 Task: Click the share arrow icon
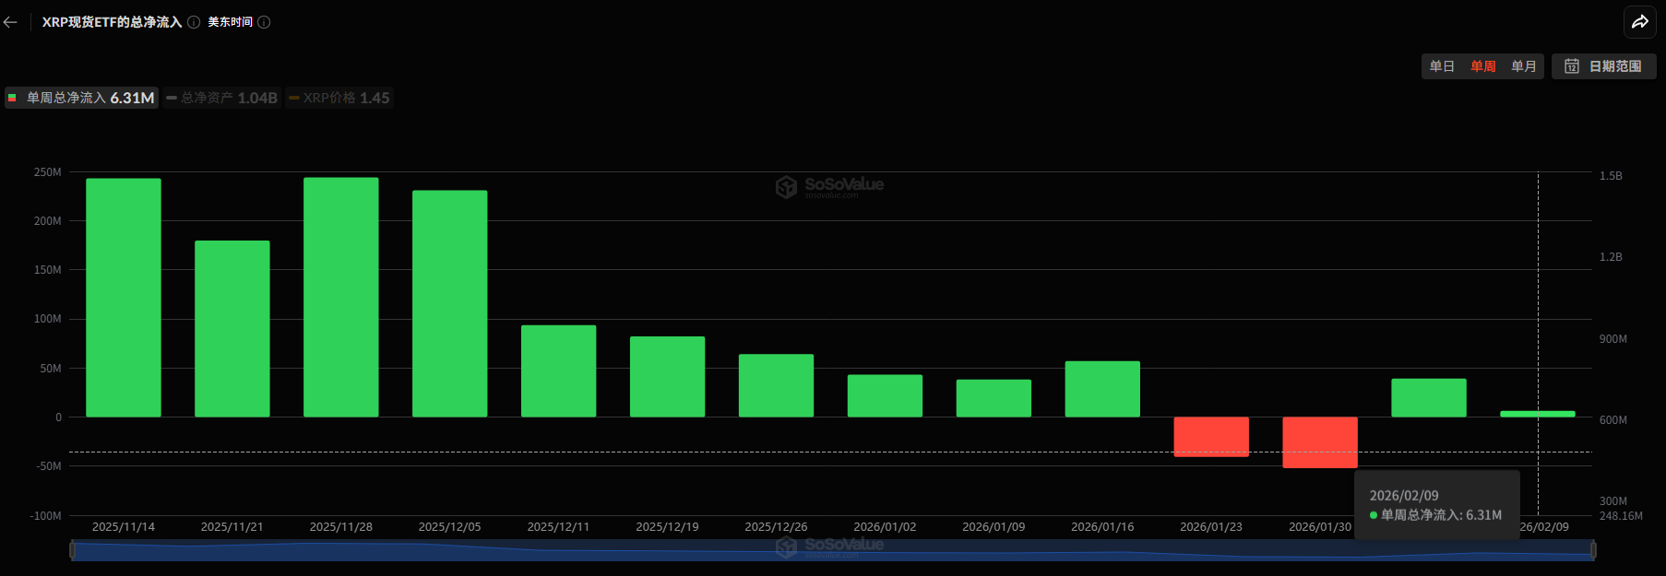tap(1639, 22)
